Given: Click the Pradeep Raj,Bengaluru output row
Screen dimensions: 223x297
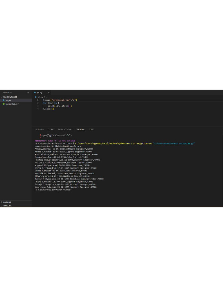Looking at the screenshot, I should coord(67,160).
